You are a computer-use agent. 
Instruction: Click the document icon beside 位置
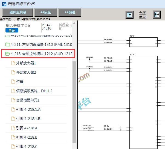point(13,82)
